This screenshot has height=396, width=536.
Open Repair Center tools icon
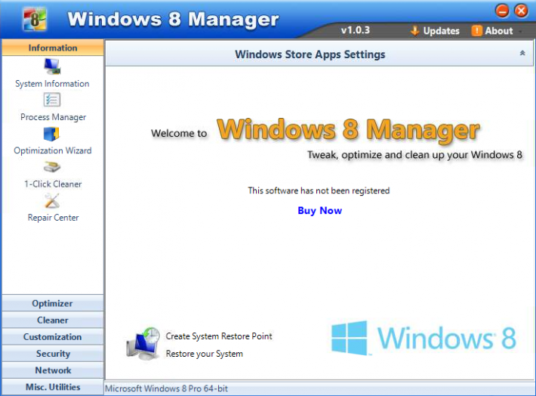point(52,201)
